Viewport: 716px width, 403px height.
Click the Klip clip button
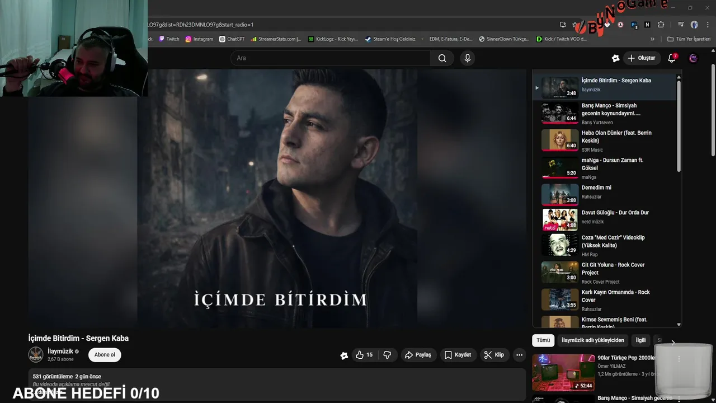(x=494, y=355)
